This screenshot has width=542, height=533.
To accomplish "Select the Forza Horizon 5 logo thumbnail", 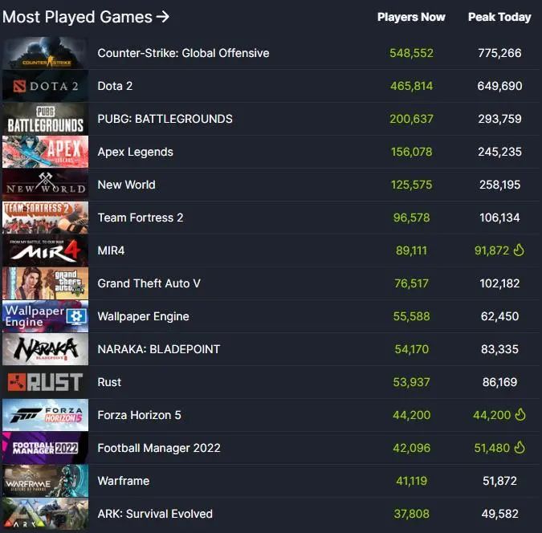I will tap(45, 415).
